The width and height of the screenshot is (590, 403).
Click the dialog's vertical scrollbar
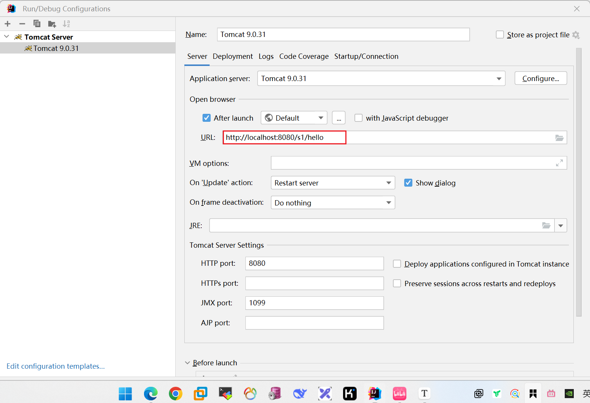pyautogui.click(x=579, y=182)
